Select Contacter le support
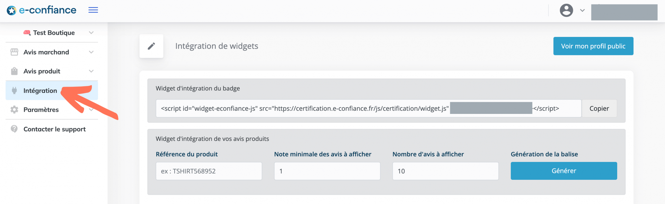665x204 pixels. (x=52, y=129)
